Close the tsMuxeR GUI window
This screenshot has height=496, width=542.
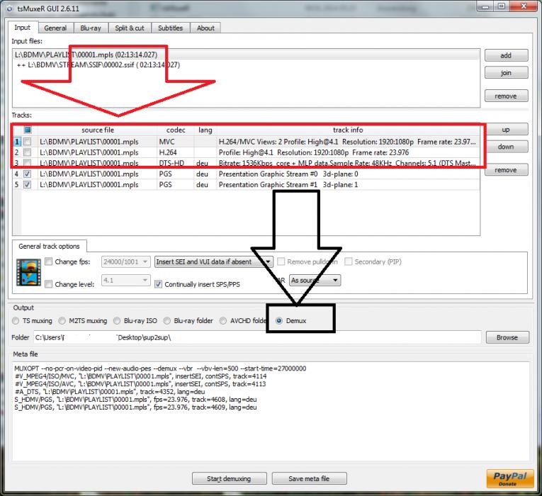pos(524,6)
